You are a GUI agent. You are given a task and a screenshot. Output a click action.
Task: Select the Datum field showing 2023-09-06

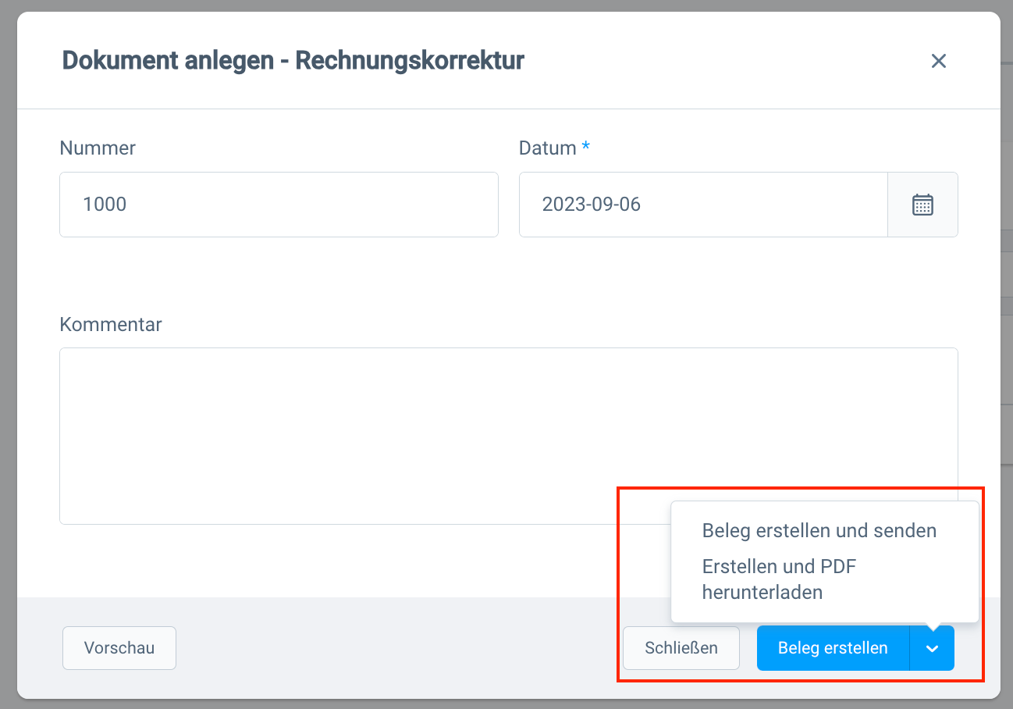pos(702,205)
